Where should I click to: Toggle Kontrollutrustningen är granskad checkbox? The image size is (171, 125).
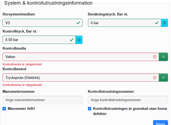click(x=90, y=109)
